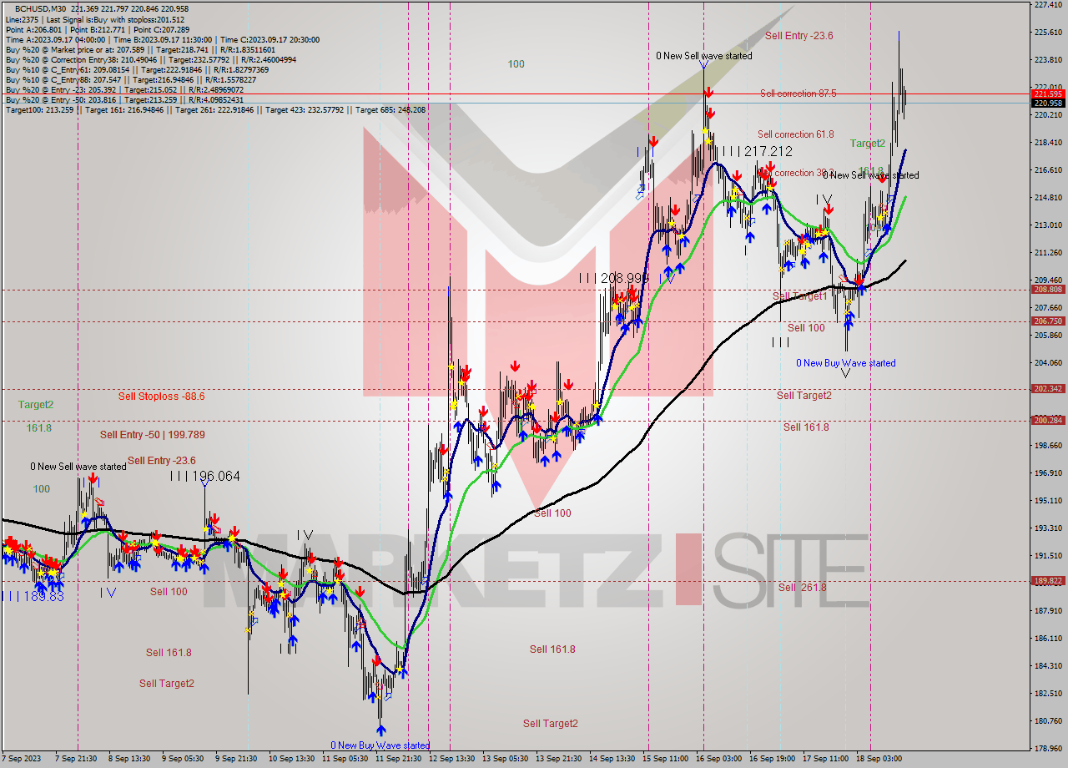Click the 'Sell 261.8' label on right
1068x768 pixels.
(x=802, y=588)
